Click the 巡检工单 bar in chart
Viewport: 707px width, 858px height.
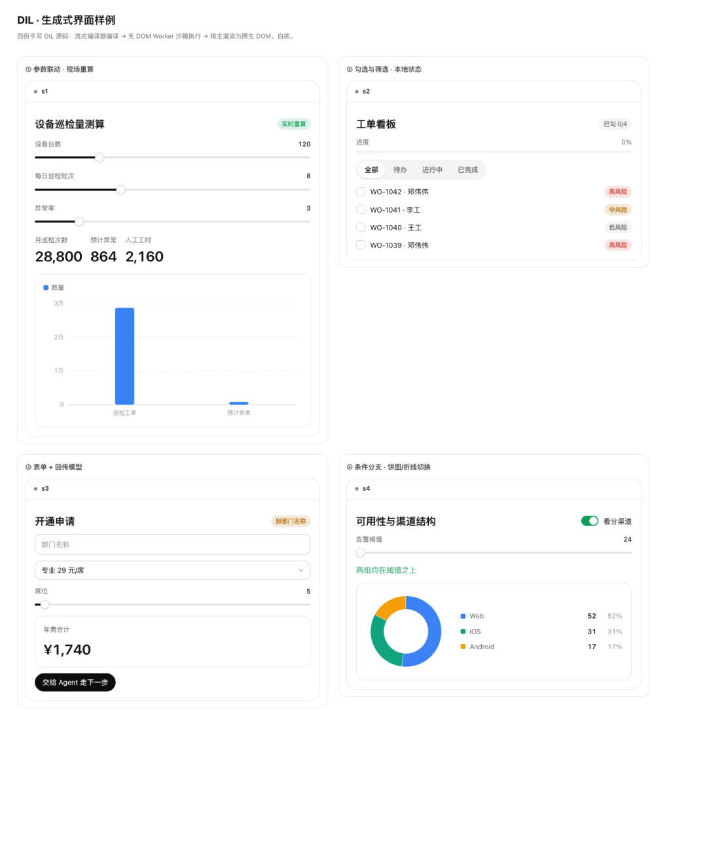[124, 356]
